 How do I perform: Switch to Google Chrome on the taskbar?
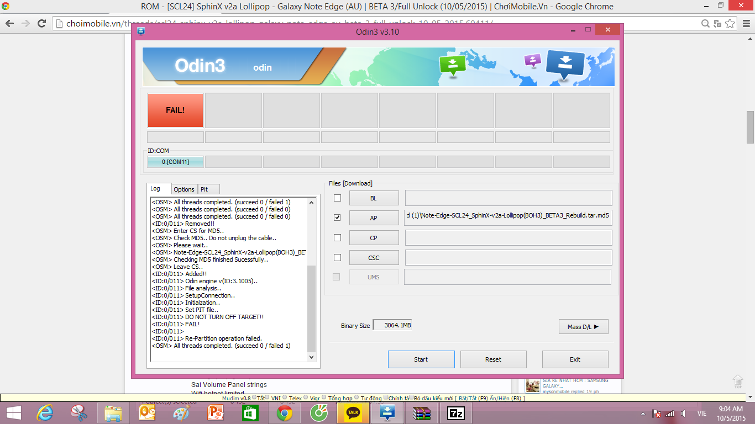285,413
